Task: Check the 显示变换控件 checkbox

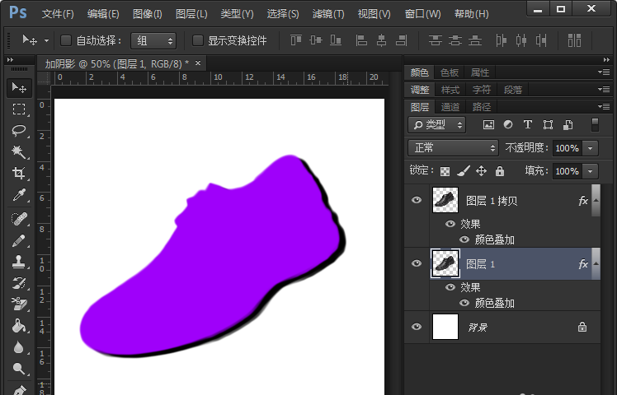Action: [x=198, y=40]
